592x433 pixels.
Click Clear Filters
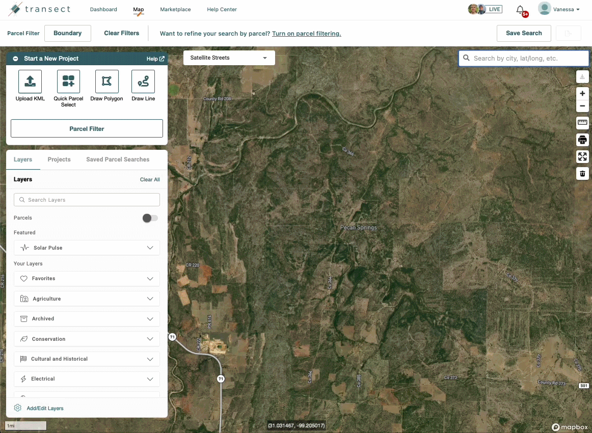tap(122, 33)
